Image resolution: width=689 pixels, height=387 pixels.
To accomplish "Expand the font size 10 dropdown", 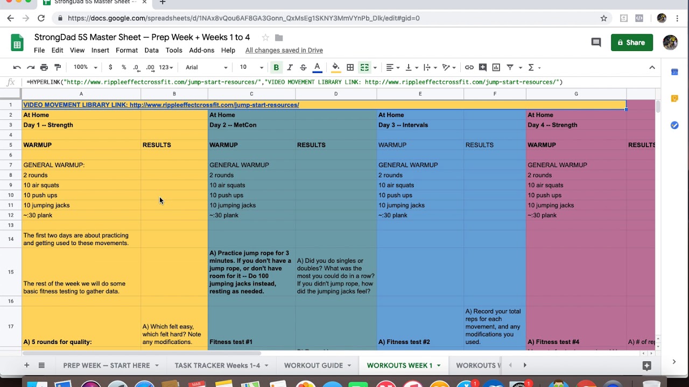I will [x=251, y=67].
